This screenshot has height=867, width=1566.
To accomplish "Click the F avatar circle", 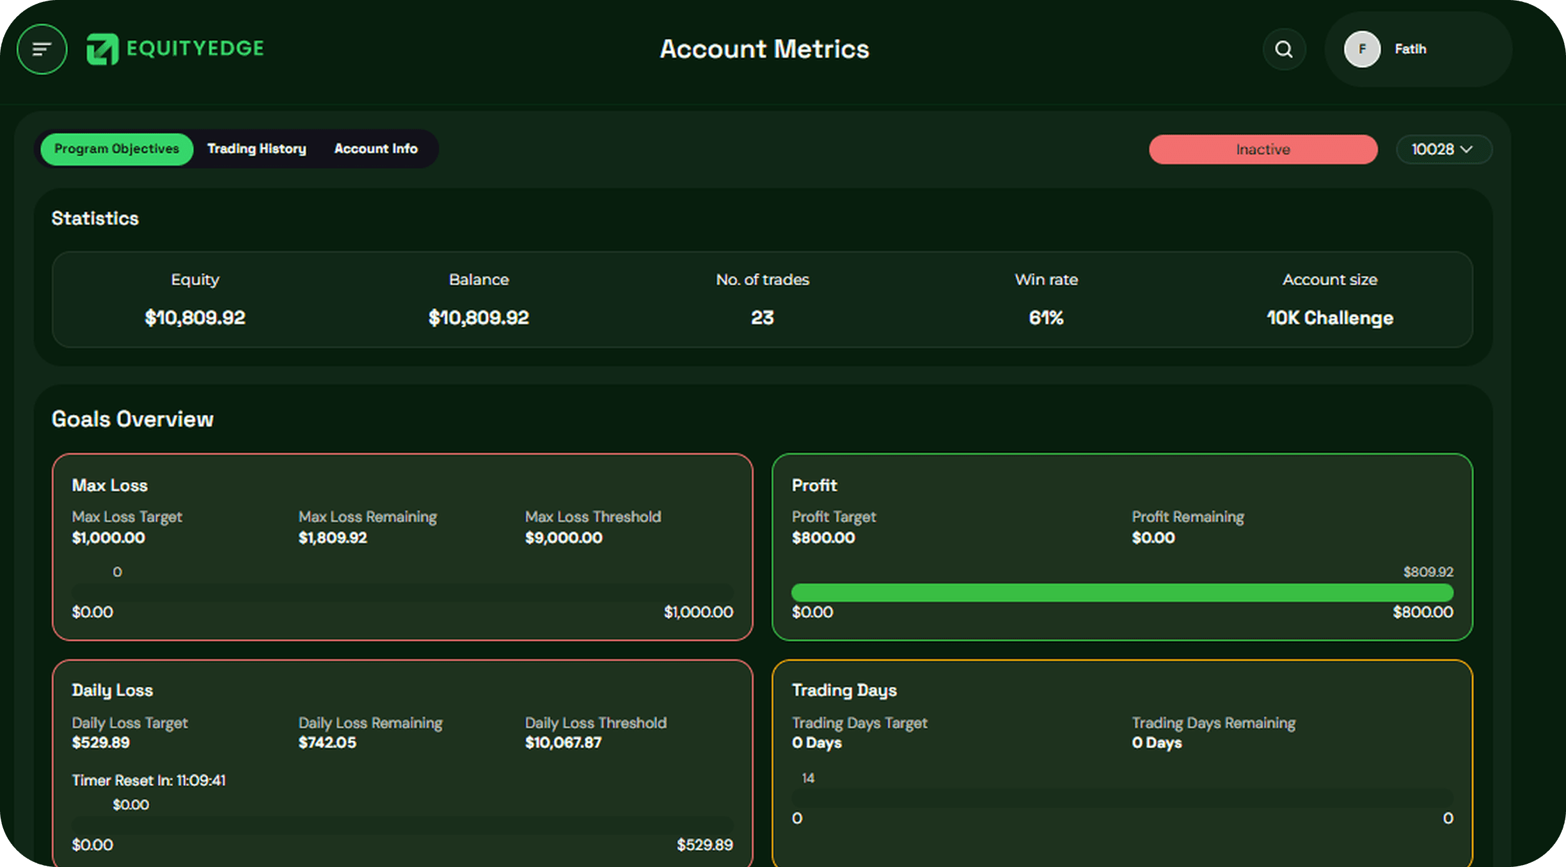I will (x=1362, y=49).
